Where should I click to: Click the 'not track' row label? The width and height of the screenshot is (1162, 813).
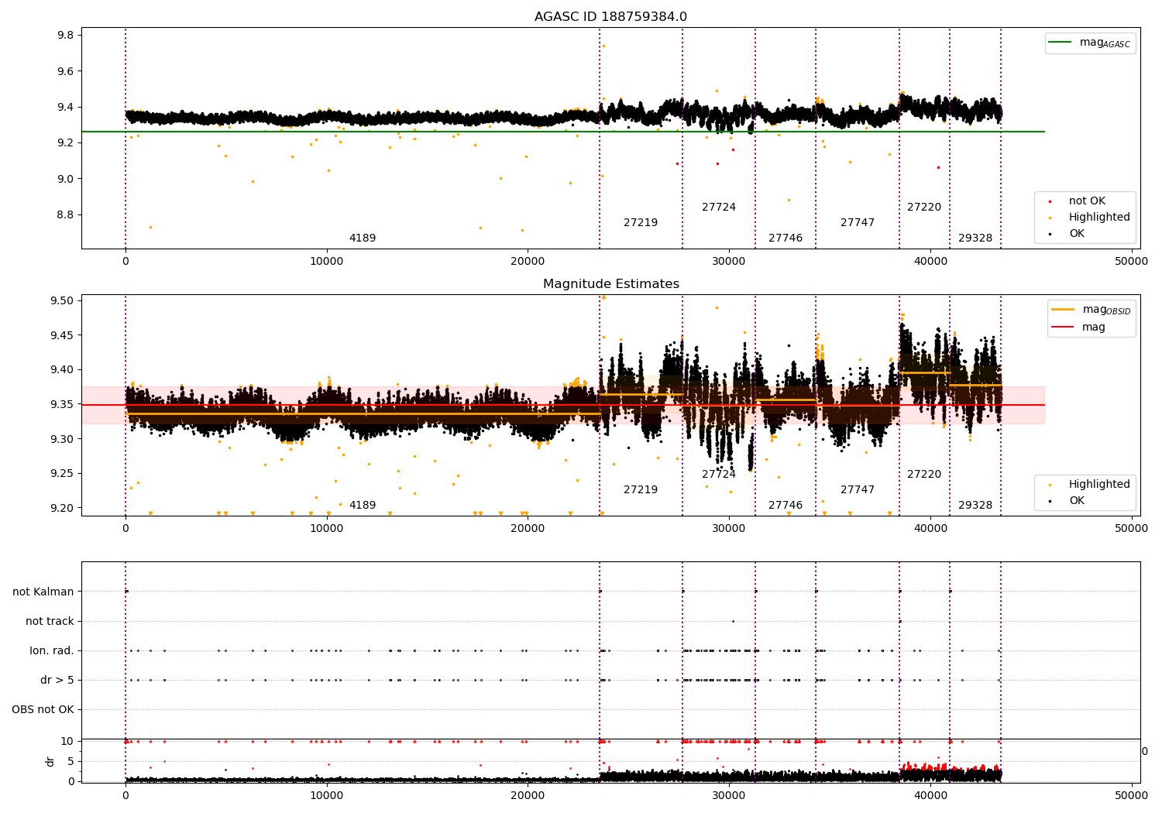click(x=50, y=621)
